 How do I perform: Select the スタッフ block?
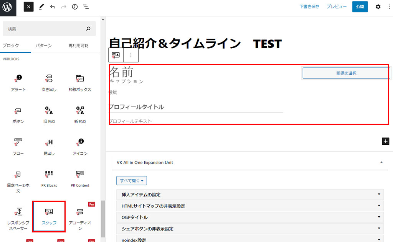pos(49,216)
